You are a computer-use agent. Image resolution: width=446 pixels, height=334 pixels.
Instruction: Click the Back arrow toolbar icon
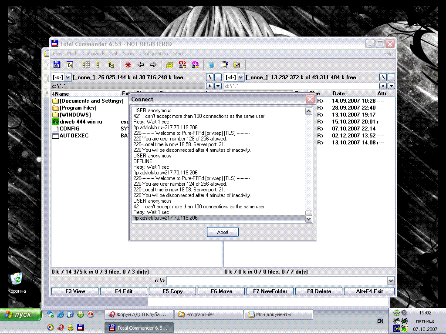(141, 65)
